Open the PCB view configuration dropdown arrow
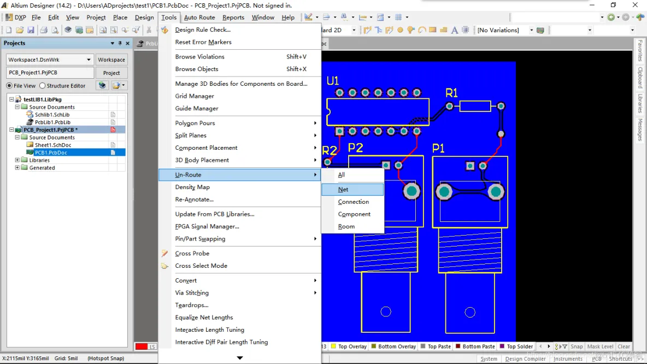 354,30
